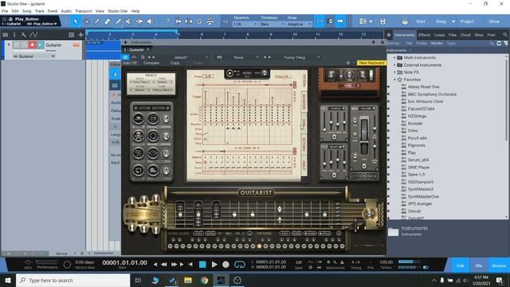The image size is (510, 287).
Task: Select the Paint tool
Action: point(118,22)
